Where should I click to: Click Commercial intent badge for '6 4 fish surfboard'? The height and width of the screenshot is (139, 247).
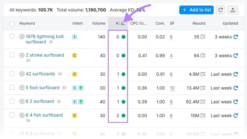tap(74, 116)
